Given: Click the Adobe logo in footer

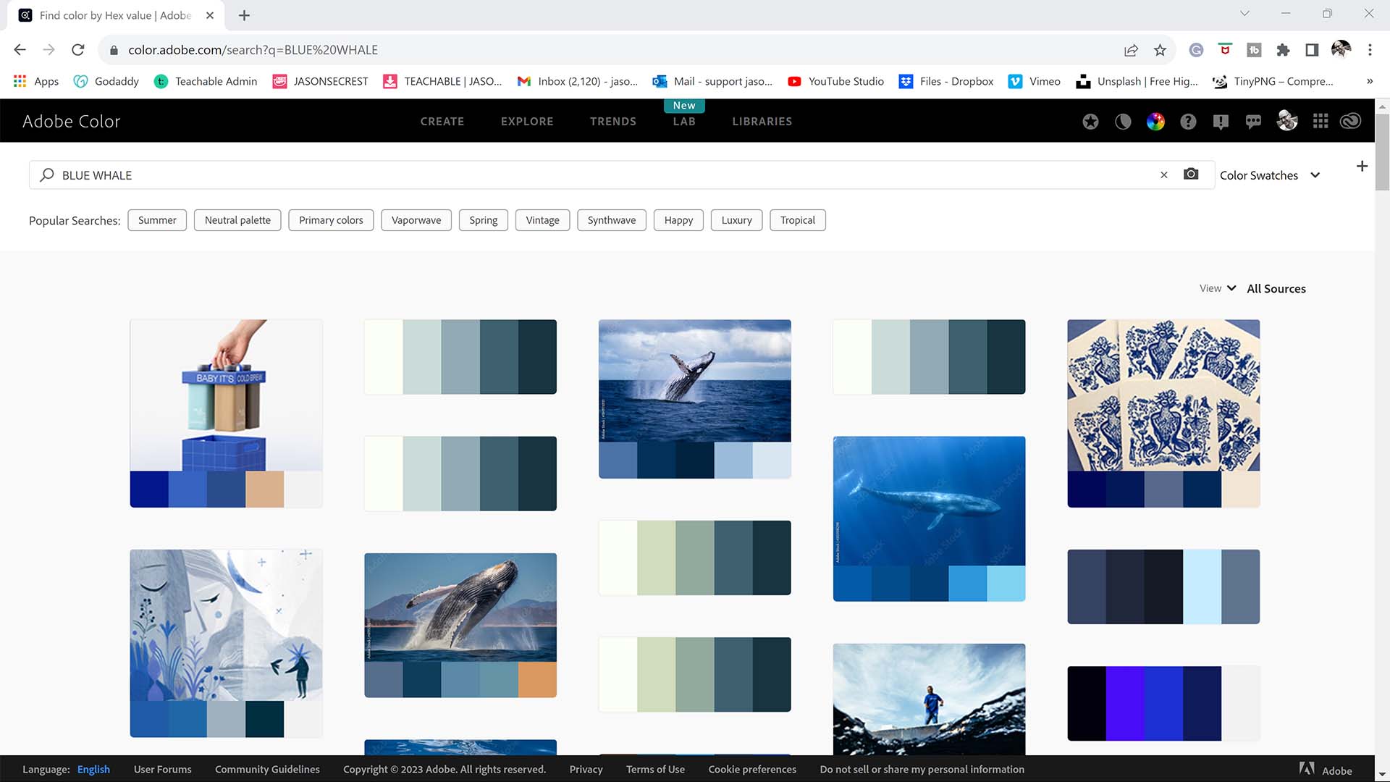Looking at the screenshot, I should coord(1326,769).
